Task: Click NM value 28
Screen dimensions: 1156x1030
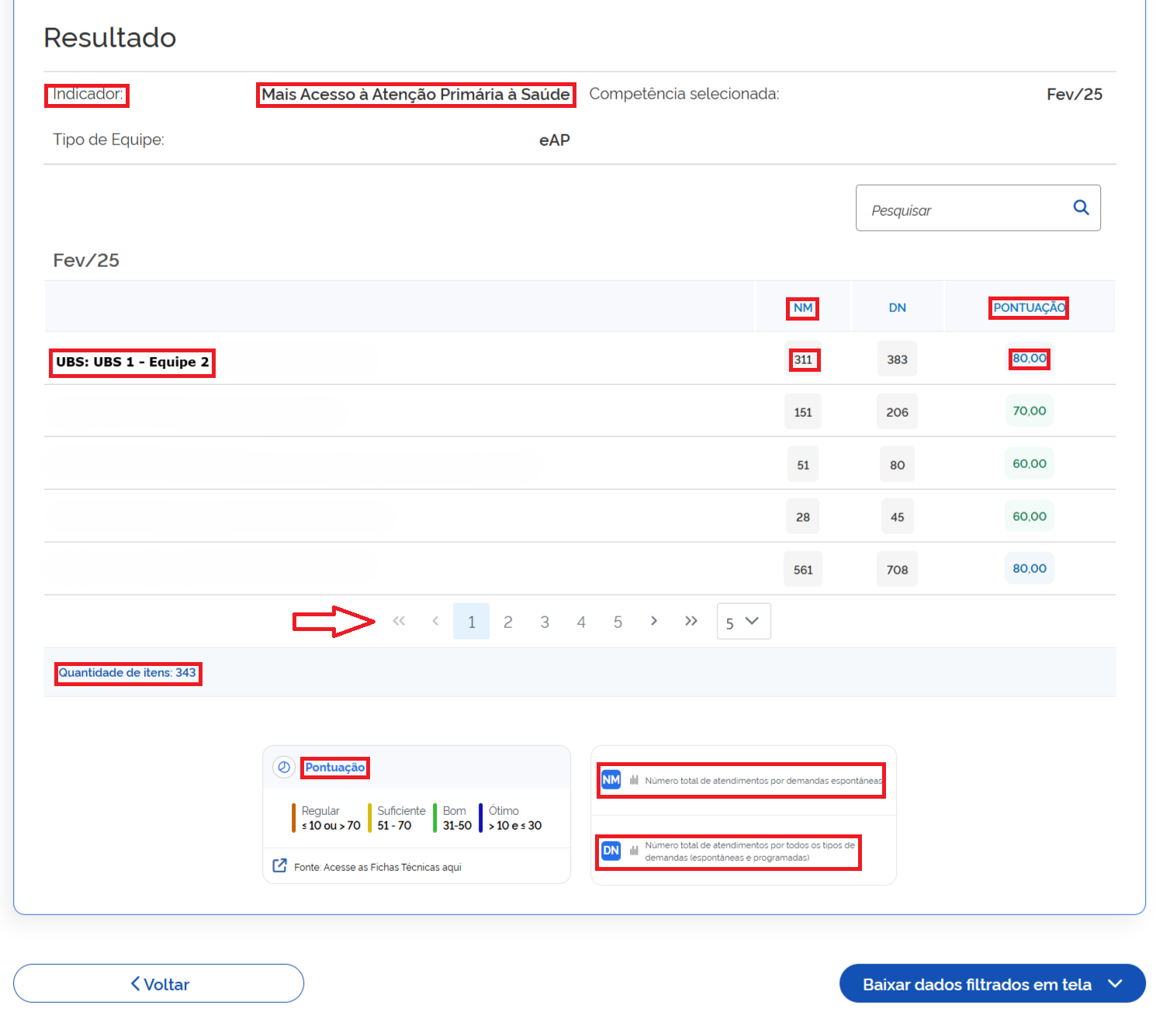Action: click(803, 517)
